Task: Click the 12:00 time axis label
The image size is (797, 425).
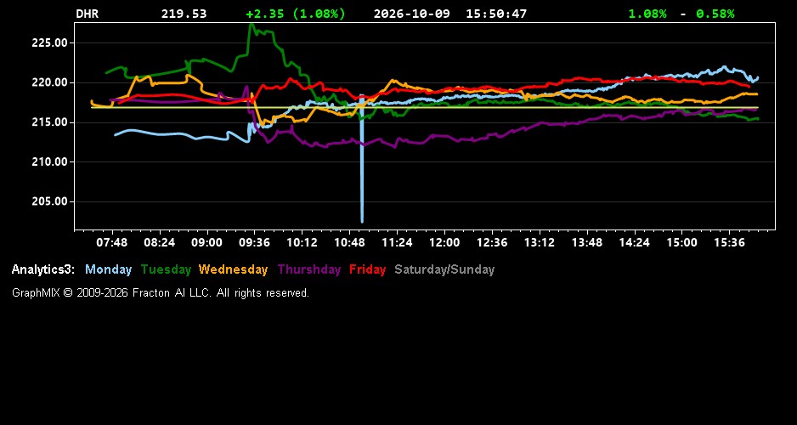Action: (444, 243)
